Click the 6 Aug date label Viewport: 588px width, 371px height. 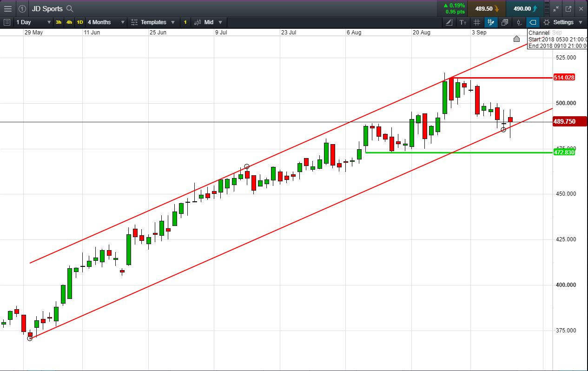354,33
